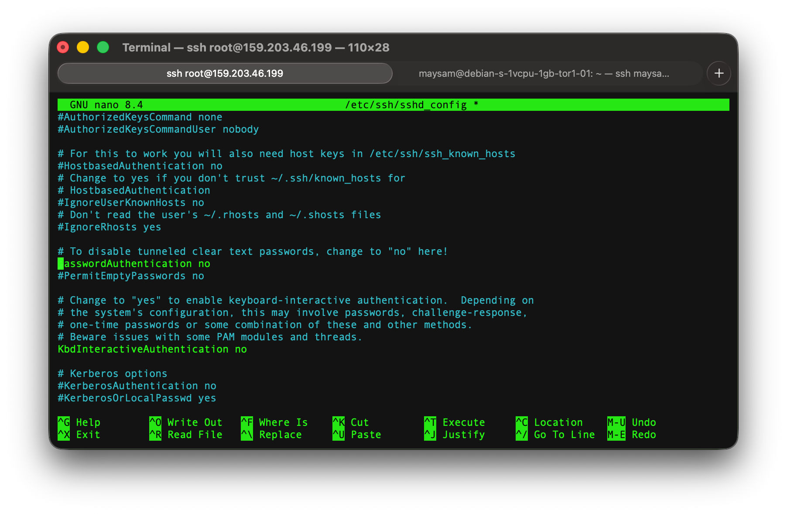Screen dimensions: 787x514
Task: Click the Write Out label
Action: 195,422
